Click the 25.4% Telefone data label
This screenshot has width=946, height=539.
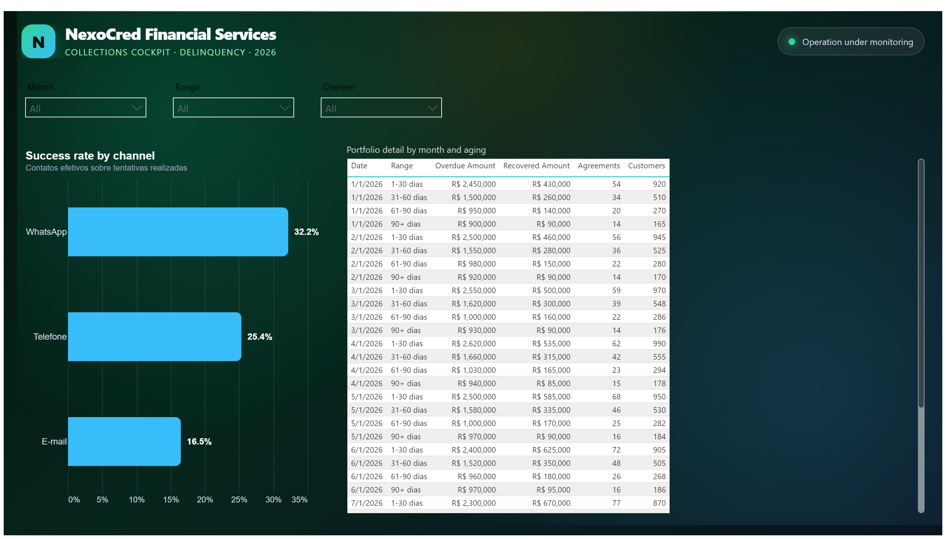259,337
